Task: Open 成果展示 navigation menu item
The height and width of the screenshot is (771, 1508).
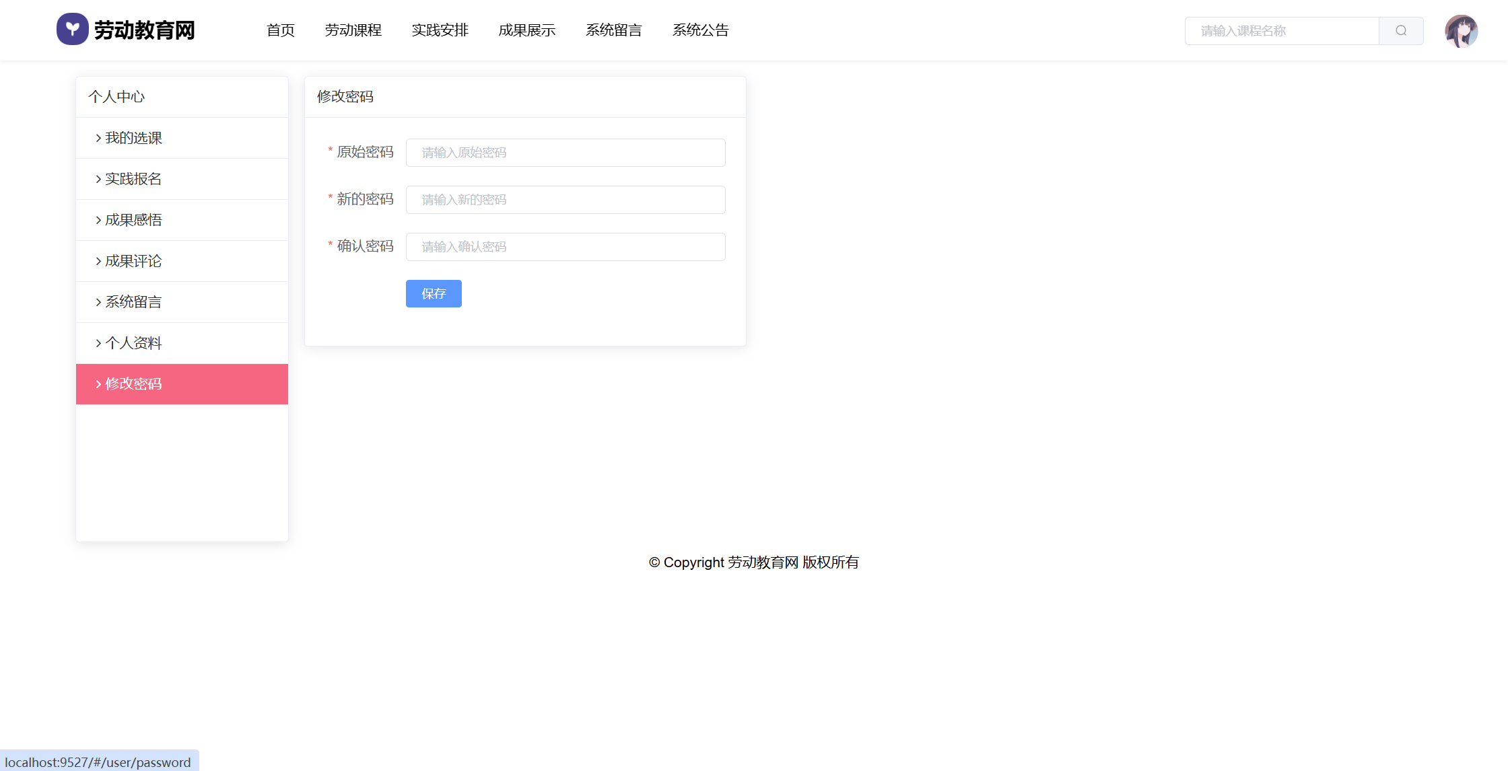Action: [x=526, y=30]
